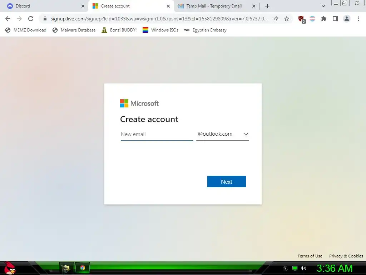Open the Malware Database bookmark

tap(74, 30)
